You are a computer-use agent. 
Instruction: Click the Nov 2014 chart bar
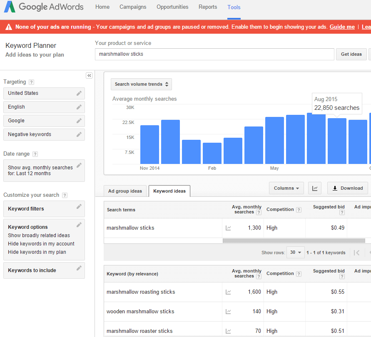tap(149, 144)
